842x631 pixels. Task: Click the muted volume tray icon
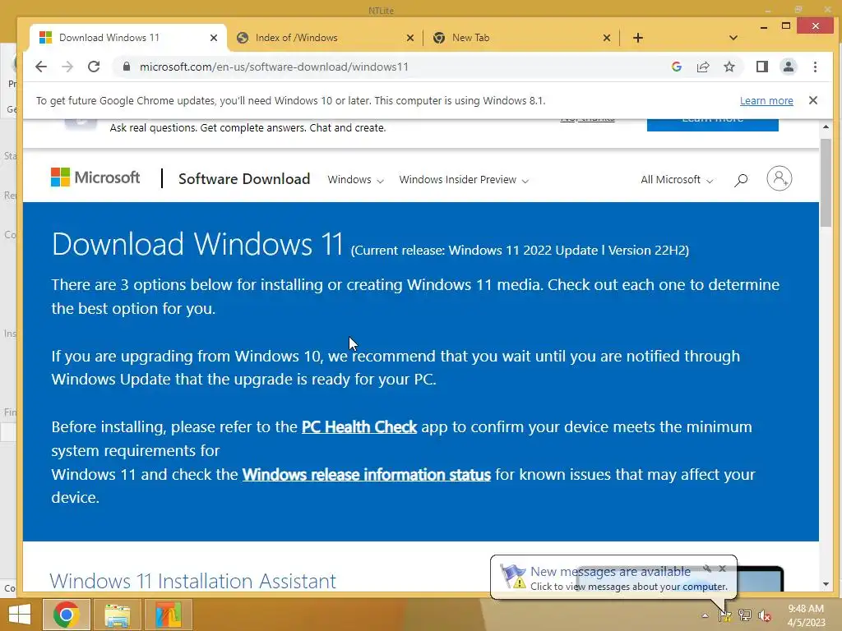click(765, 615)
